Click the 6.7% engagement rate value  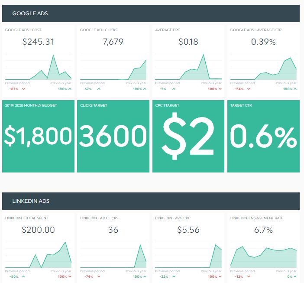point(263,230)
